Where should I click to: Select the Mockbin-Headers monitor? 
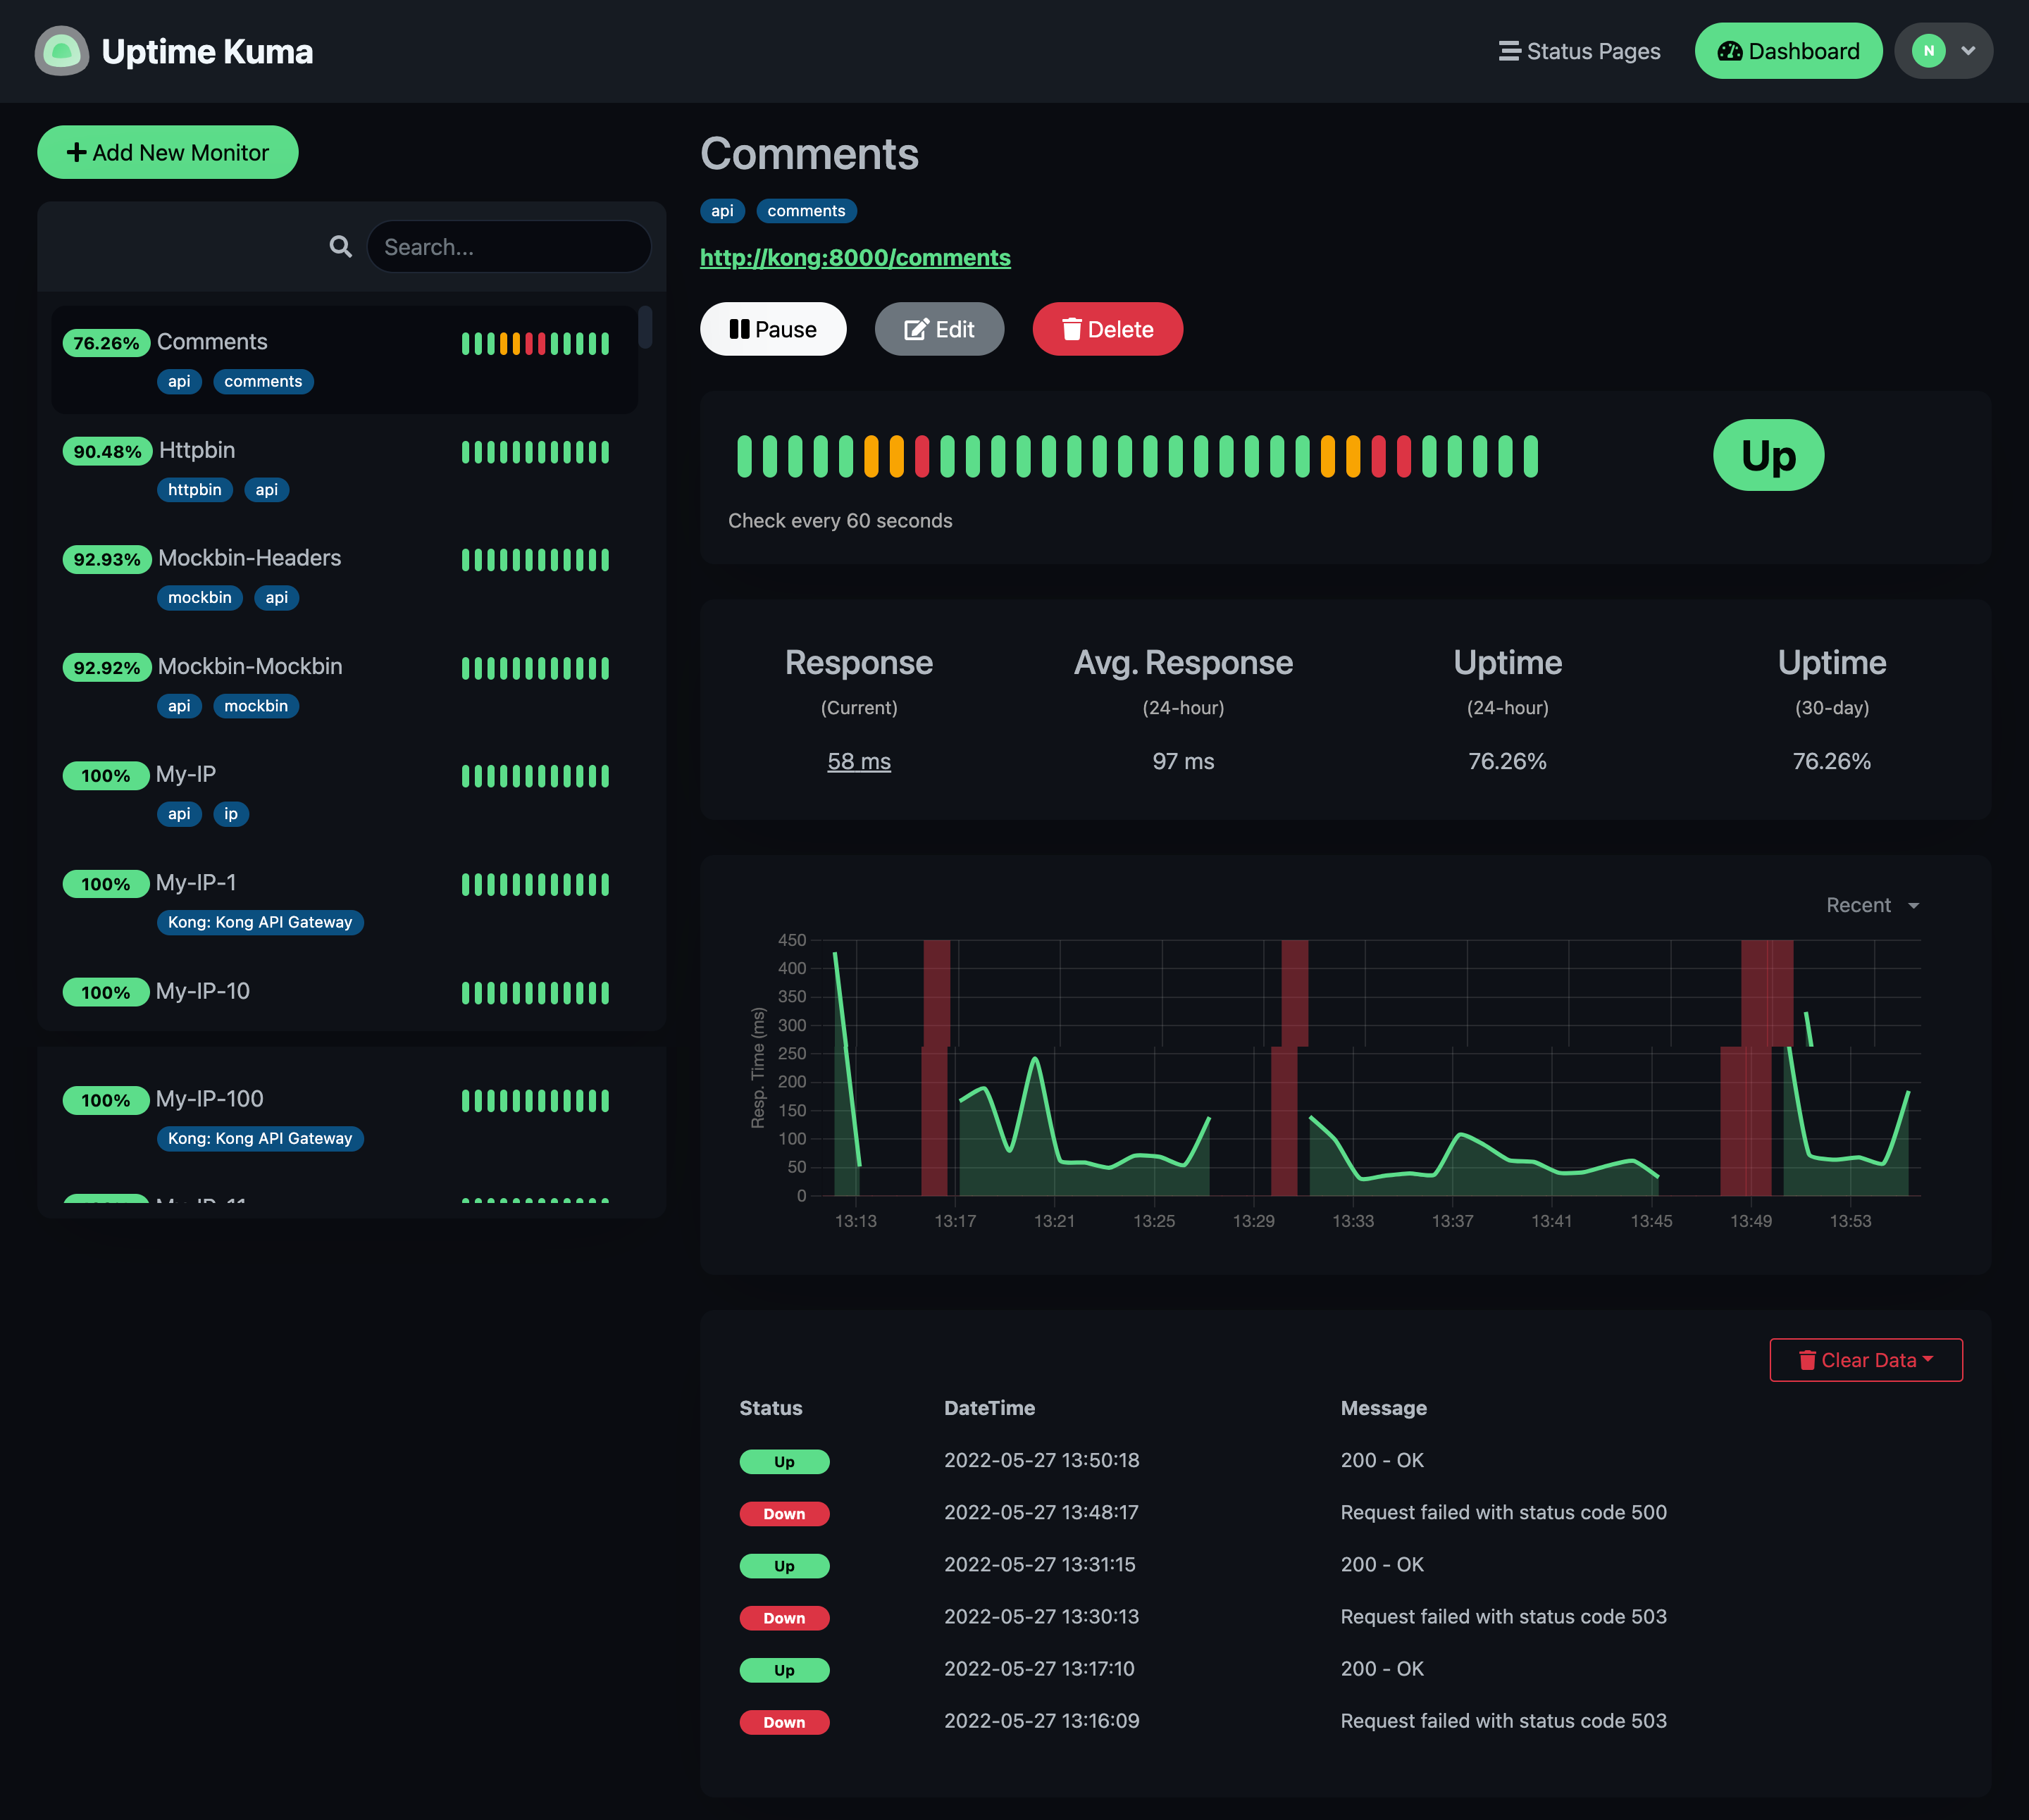[249, 559]
